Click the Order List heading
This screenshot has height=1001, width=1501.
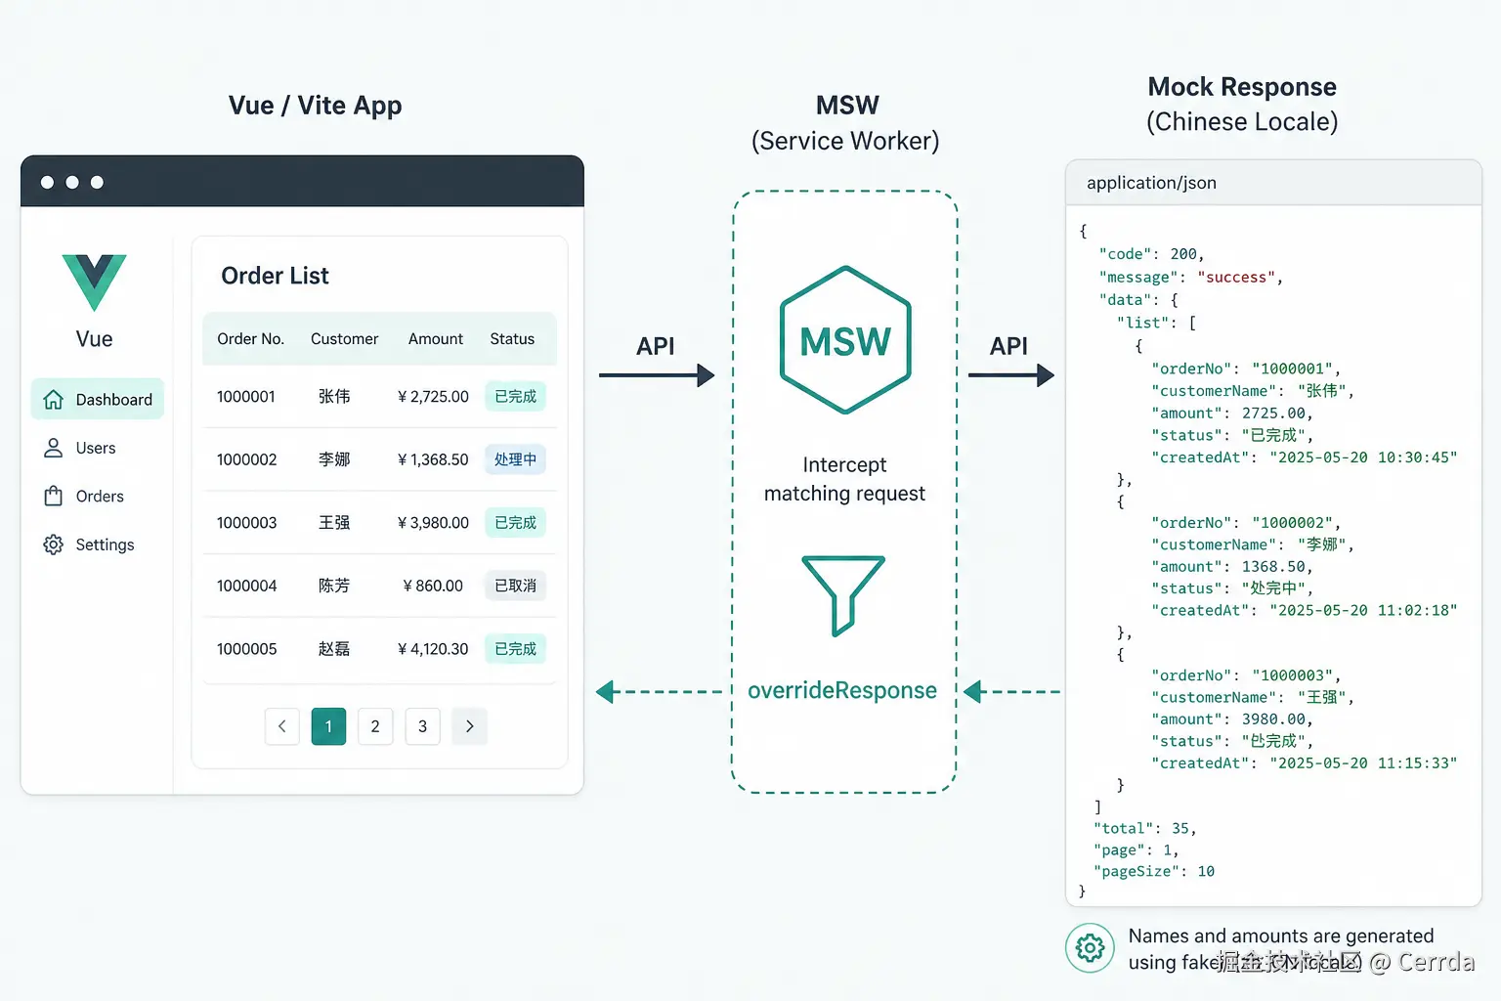click(275, 276)
